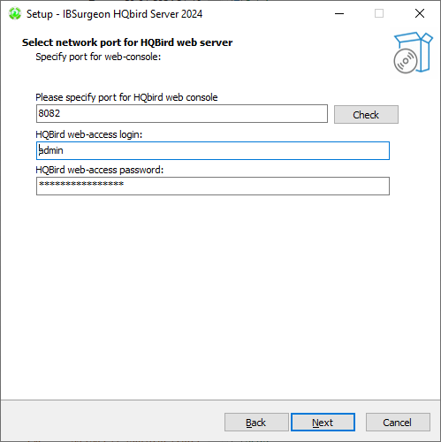
Task: Proceed with the Next button
Action: tap(323, 423)
